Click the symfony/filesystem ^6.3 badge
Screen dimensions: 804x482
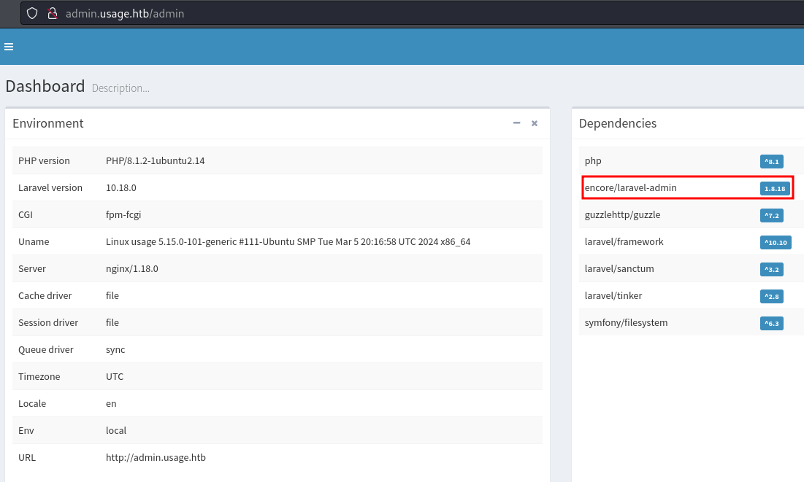tap(771, 323)
